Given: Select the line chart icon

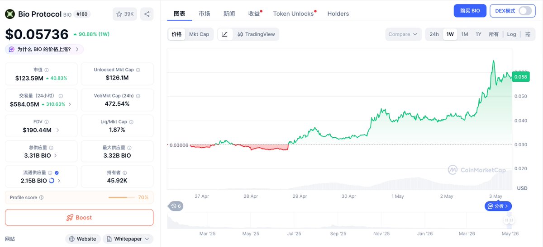Looking at the screenshot, I should (x=225, y=34).
